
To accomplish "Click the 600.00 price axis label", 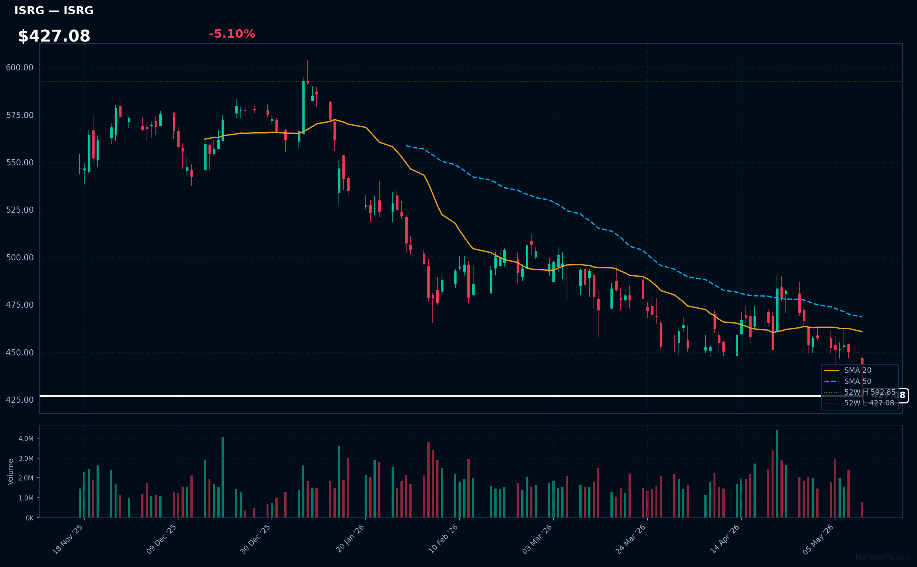I will [x=20, y=68].
